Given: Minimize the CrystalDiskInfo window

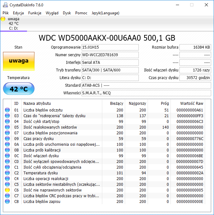Looking at the screenshot, I should (x=177, y=5).
